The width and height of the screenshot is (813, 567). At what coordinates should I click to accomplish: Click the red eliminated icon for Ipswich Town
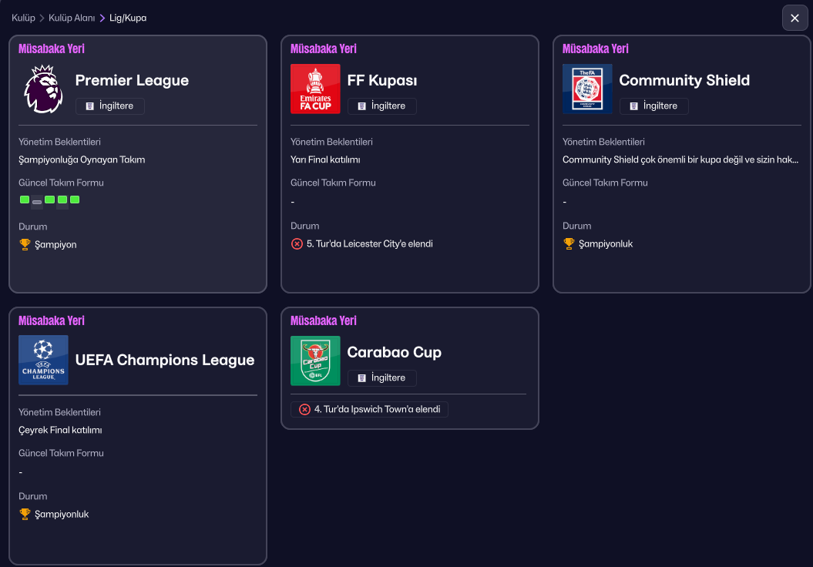[x=304, y=409]
